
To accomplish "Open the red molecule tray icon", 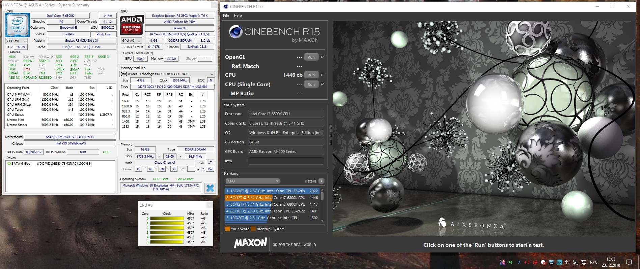I will (535, 262).
